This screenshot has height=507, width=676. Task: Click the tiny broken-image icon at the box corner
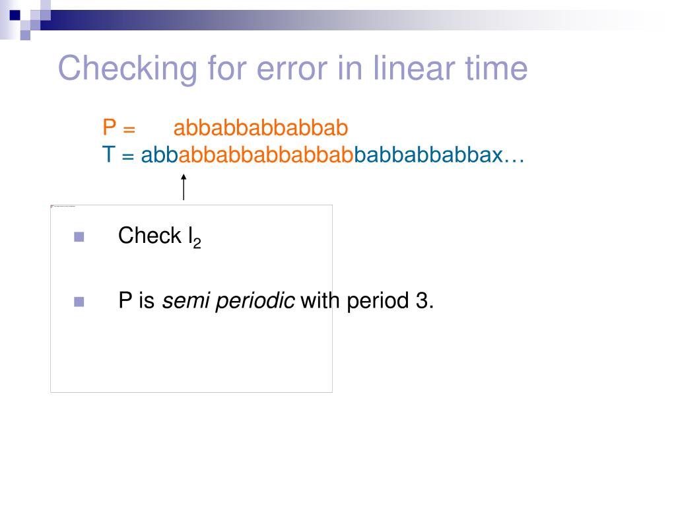(52, 207)
